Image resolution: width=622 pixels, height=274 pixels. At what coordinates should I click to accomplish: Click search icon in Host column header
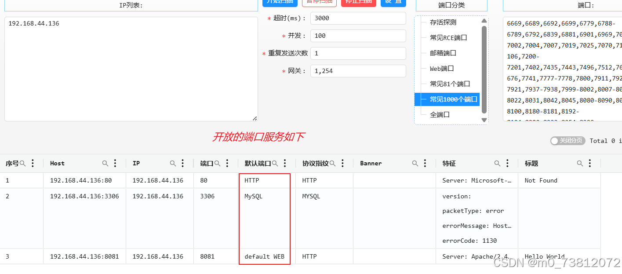point(105,163)
